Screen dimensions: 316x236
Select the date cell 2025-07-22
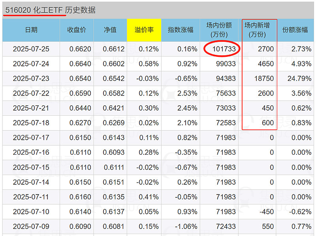[31, 93]
